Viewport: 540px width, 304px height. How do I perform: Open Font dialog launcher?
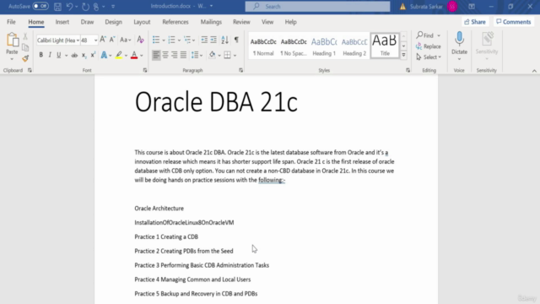[x=144, y=70]
